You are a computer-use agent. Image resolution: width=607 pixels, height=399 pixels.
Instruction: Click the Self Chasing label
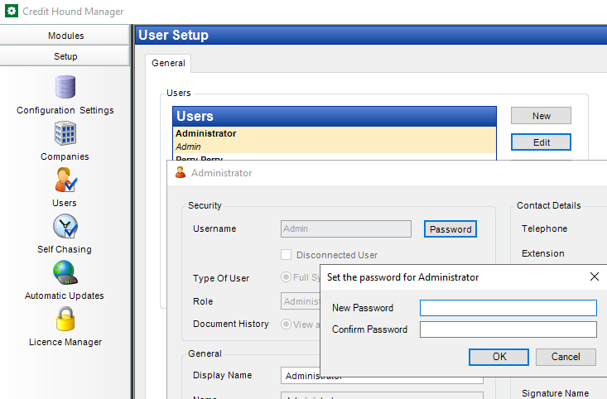point(65,249)
